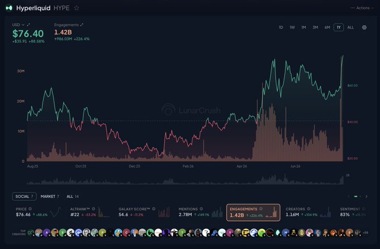Go to previous metrics page arrow
380x249 pixels.
[349, 196]
